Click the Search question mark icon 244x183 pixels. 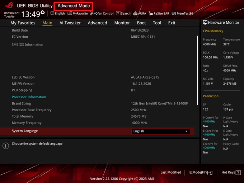click(118, 13)
